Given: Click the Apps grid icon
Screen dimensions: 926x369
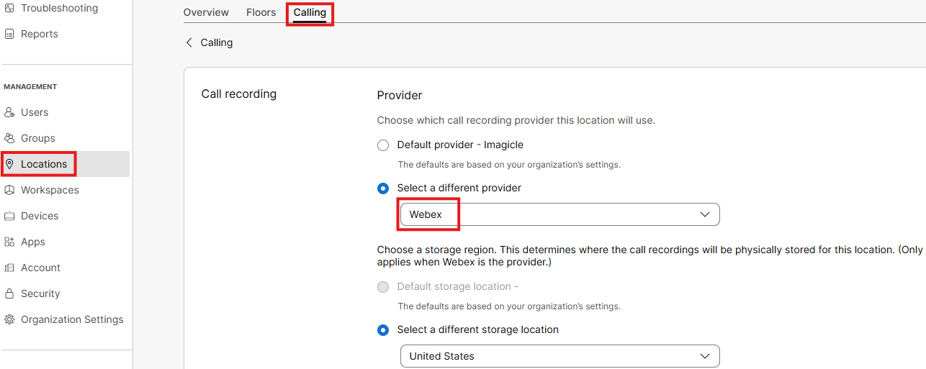Looking at the screenshot, I should click(x=9, y=242).
